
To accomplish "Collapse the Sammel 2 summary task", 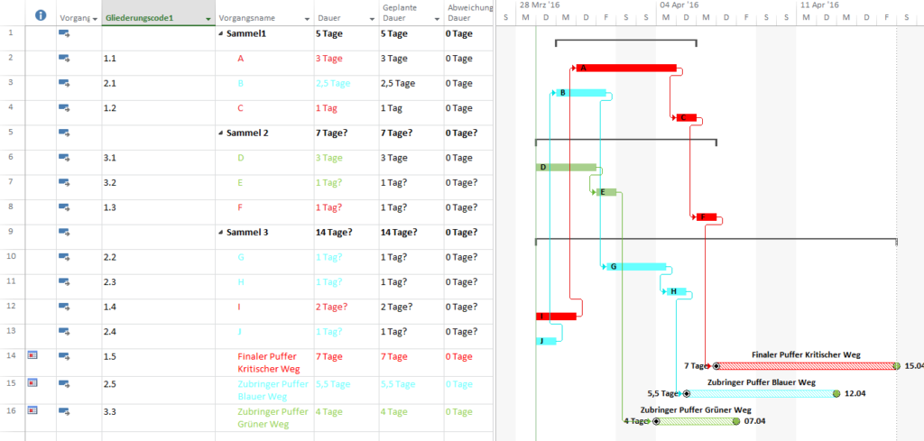I will click(221, 133).
